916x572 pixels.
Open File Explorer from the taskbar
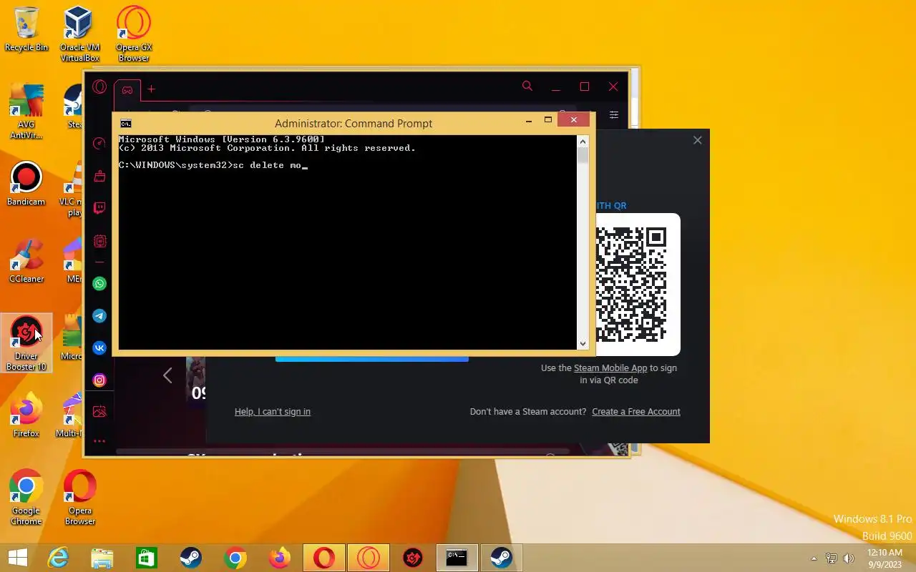pos(102,558)
